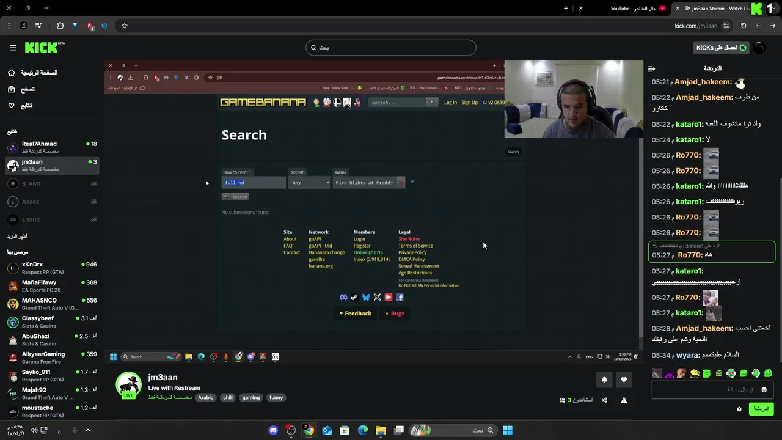Viewport: 782px width, 440px height.
Task: Open a new Chrome tab
Action: click(566, 9)
